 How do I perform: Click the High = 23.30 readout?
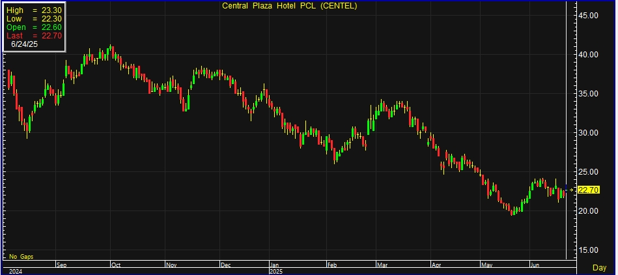(x=33, y=10)
